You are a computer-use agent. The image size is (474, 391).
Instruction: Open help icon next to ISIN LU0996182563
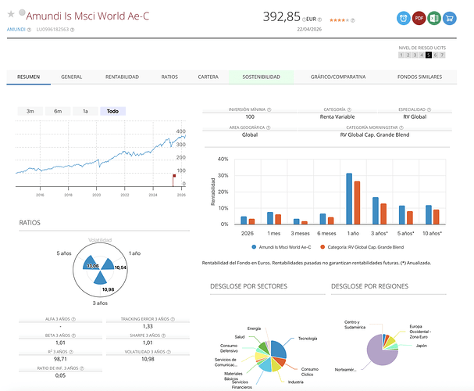point(73,30)
